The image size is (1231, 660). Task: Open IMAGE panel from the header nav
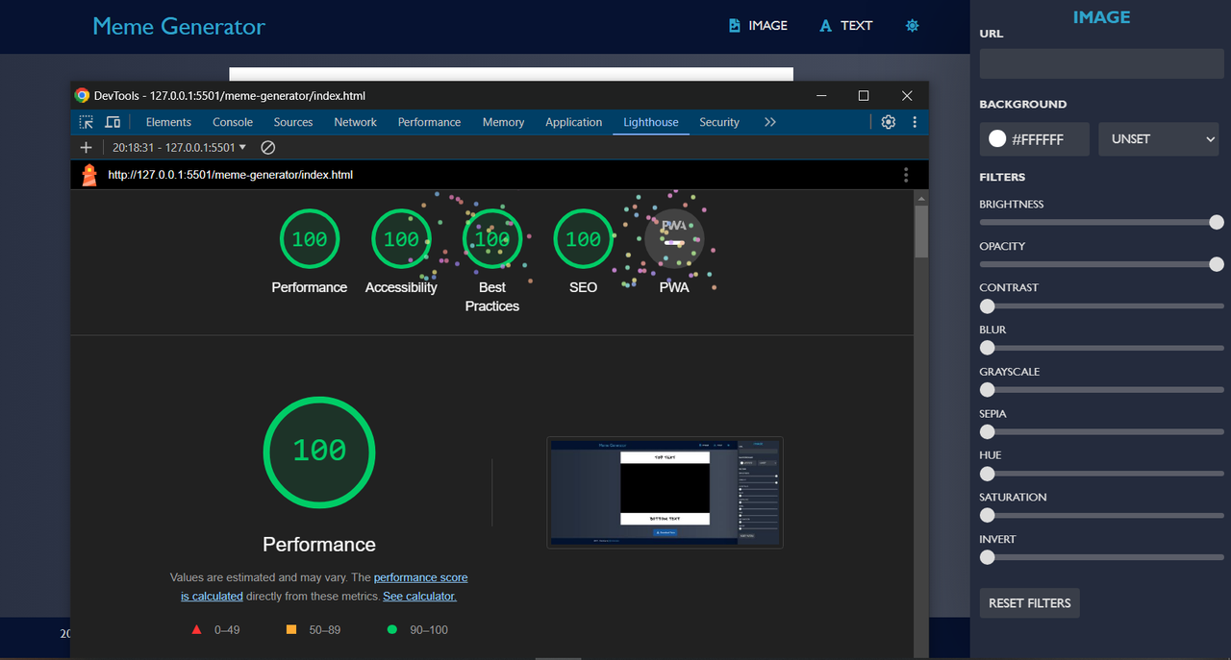(x=758, y=26)
